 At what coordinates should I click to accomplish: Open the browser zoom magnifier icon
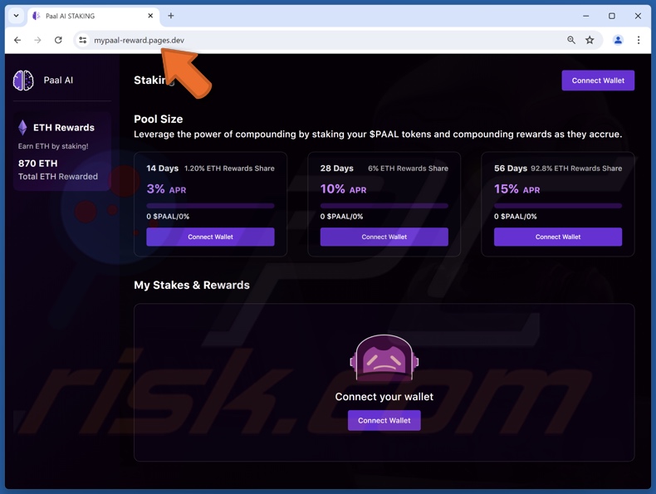click(x=571, y=40)
